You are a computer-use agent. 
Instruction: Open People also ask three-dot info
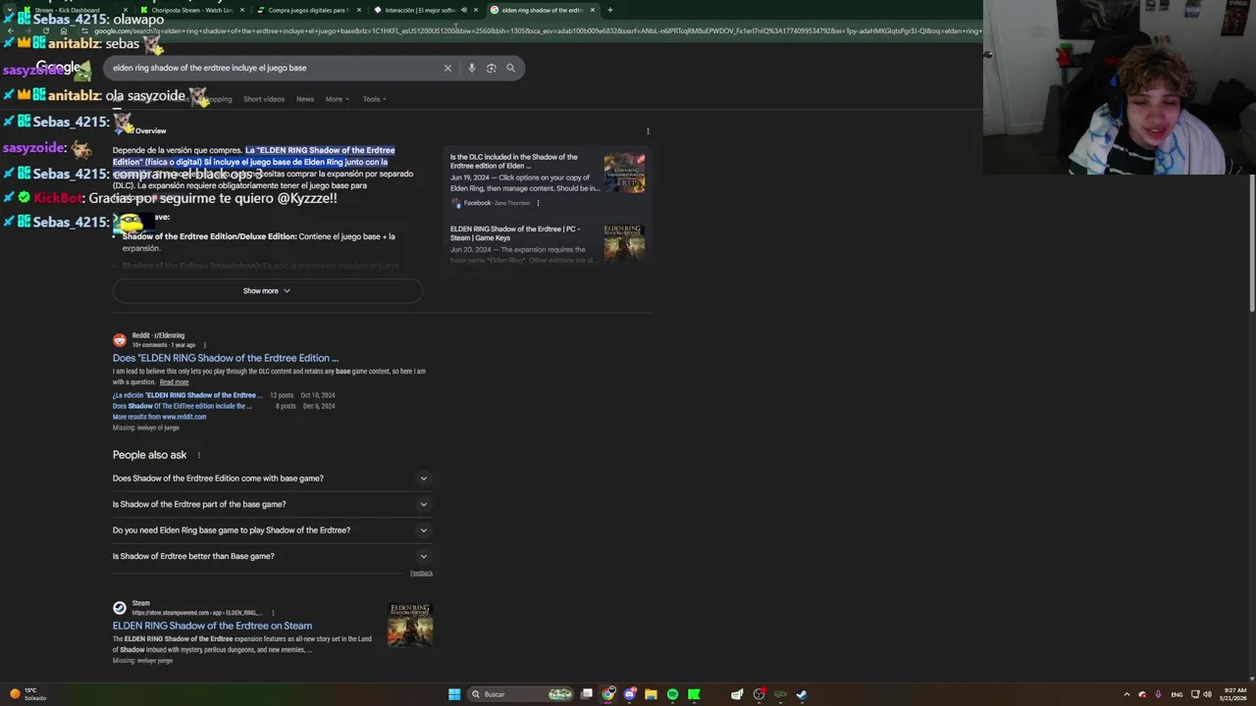(x=198, y=455)
